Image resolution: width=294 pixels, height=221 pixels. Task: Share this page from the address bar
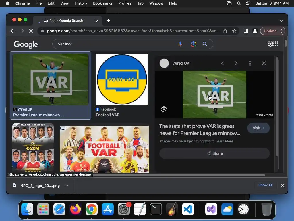coord(225,31)
